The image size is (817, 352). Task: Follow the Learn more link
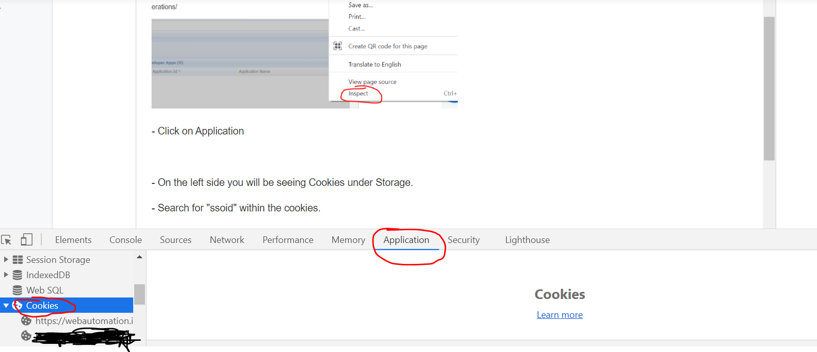tap(560, 315)
